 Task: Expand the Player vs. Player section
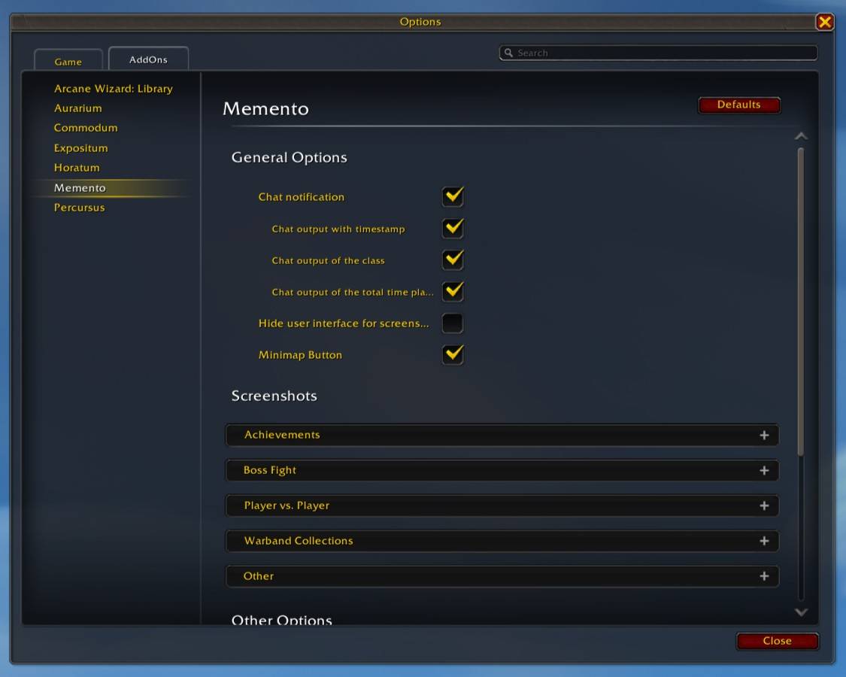[502, 505]
